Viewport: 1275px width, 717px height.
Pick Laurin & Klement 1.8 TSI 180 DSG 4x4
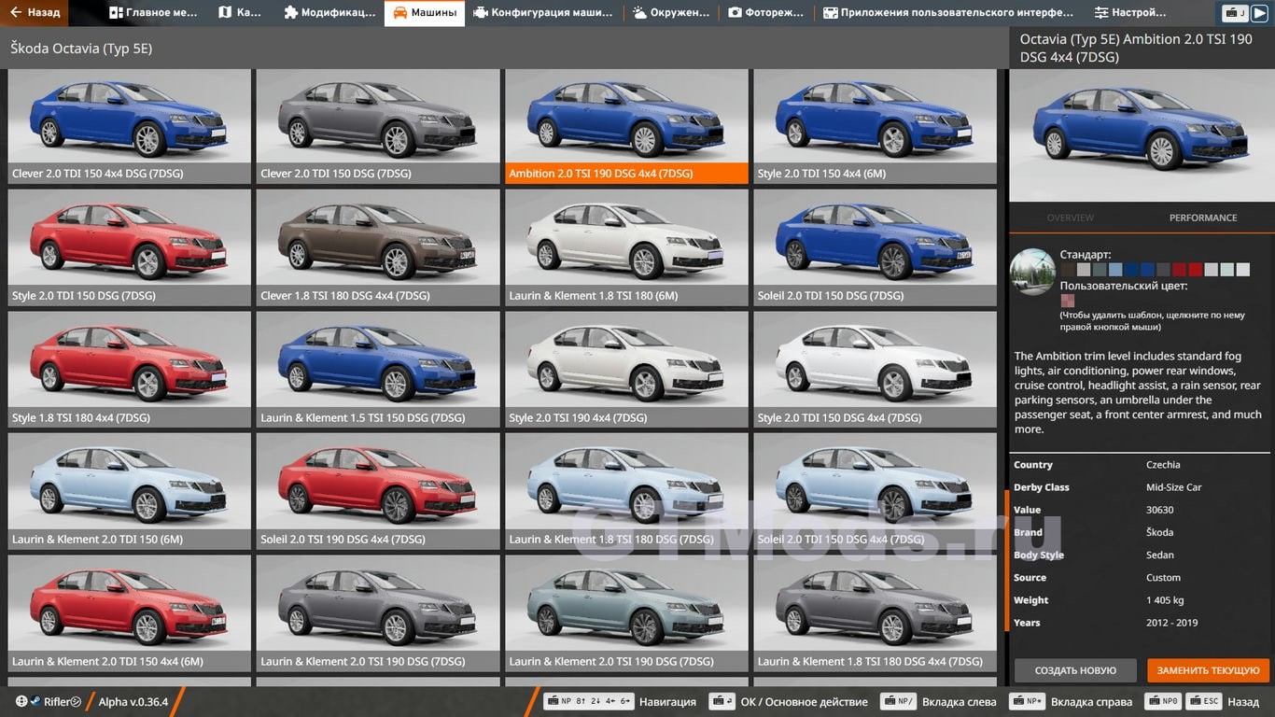click(876, 613)
